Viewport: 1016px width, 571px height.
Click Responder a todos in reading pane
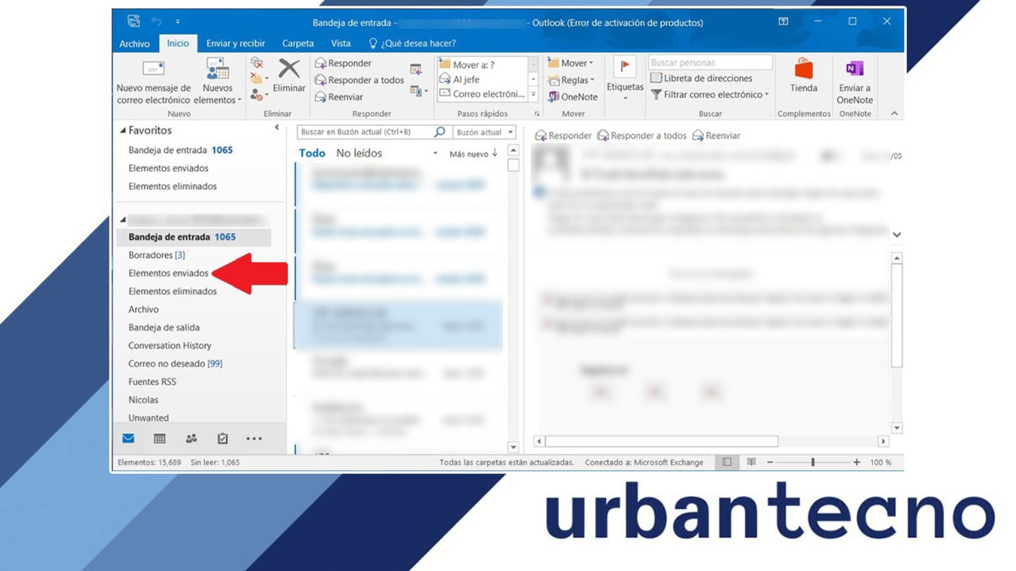[x=642, y=135]
